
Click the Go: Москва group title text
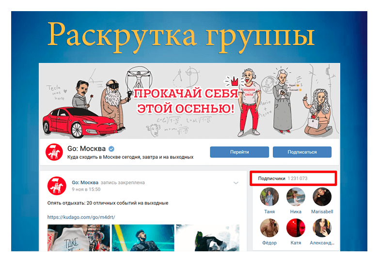86,149
